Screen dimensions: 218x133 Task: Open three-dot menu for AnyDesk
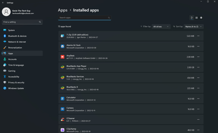pos(198,57)
